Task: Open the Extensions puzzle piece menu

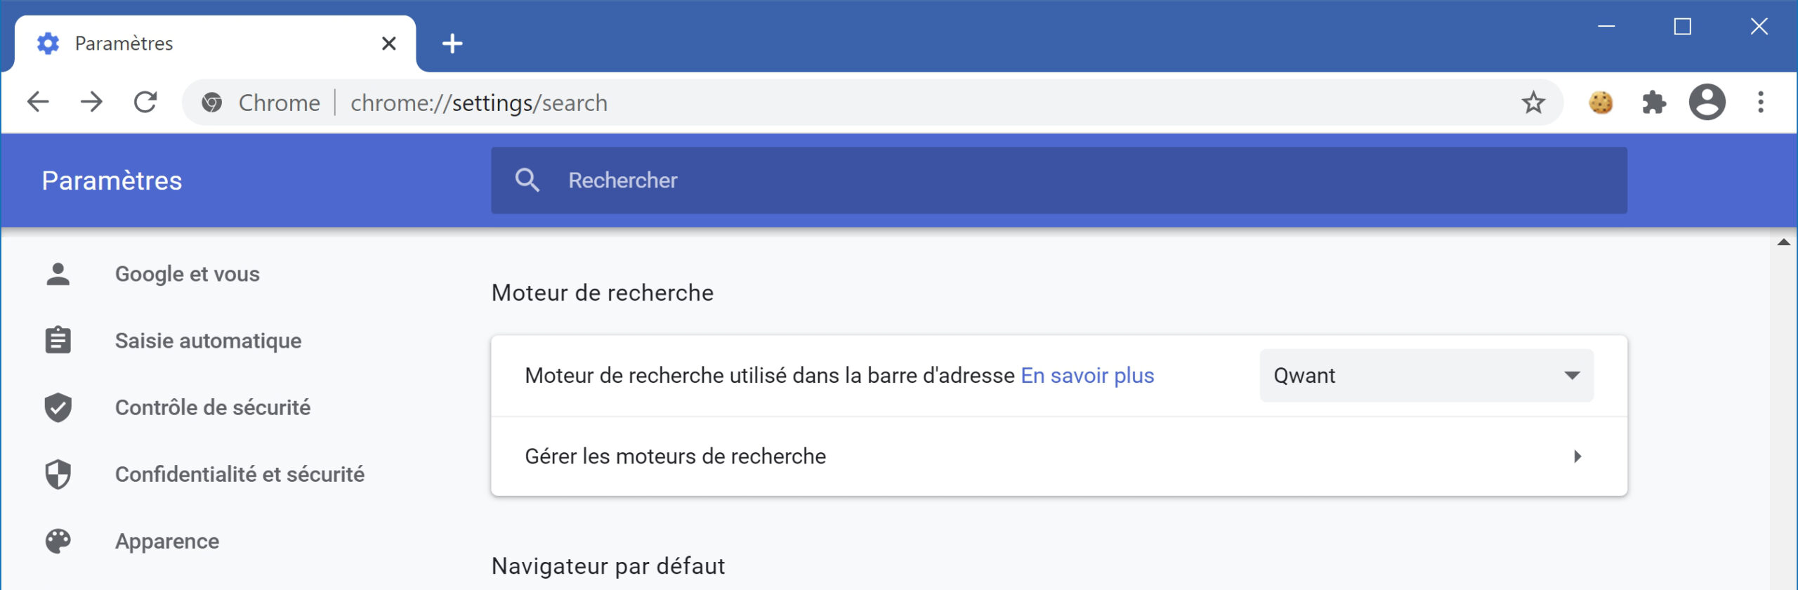Action: coord(1654,103)
